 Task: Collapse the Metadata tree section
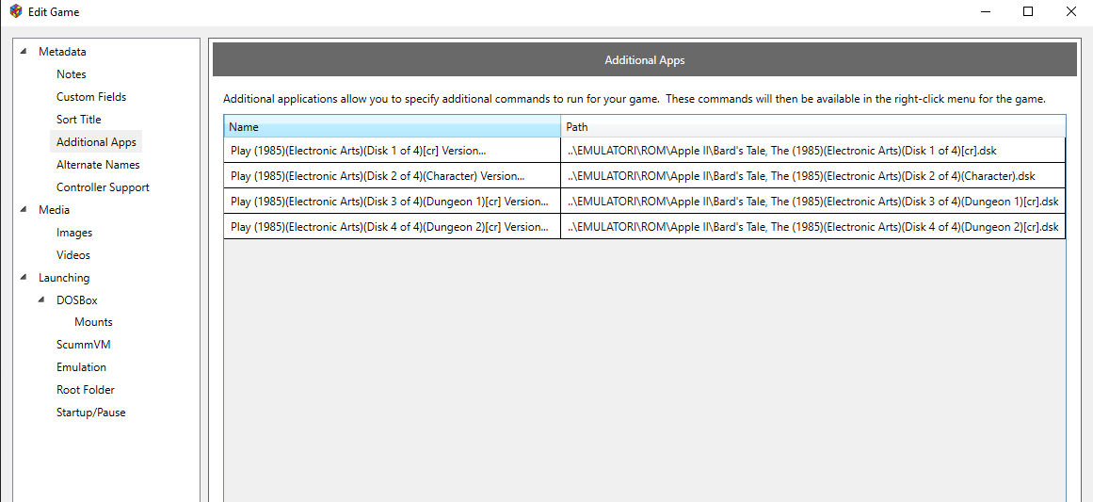pyautogui.click(x=24, y=51)
